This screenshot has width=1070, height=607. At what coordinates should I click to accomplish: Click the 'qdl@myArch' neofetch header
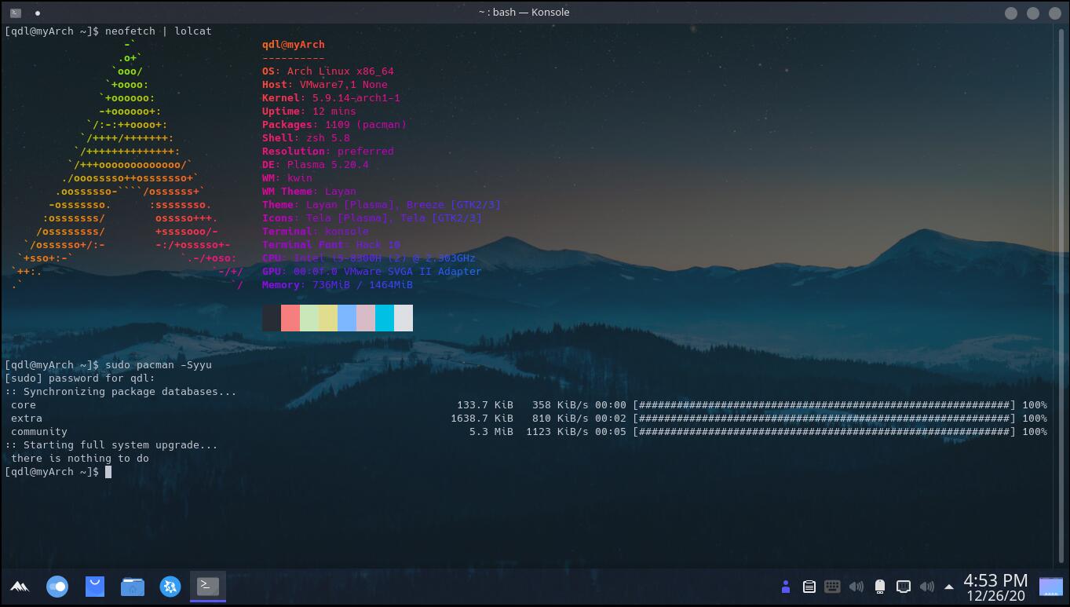point(294,45)
